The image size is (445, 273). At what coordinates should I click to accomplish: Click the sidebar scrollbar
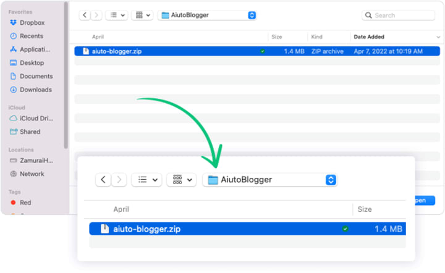point(66,75)
